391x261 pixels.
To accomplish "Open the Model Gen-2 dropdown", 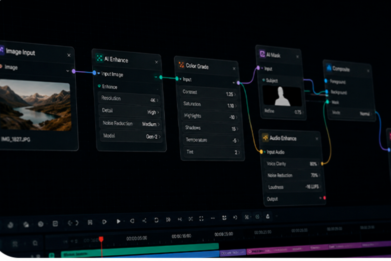I will pos(131,136).
